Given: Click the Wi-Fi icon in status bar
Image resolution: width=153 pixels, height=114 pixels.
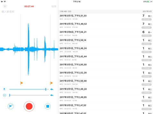Looking at the screenshot, I should click(5, 2).
